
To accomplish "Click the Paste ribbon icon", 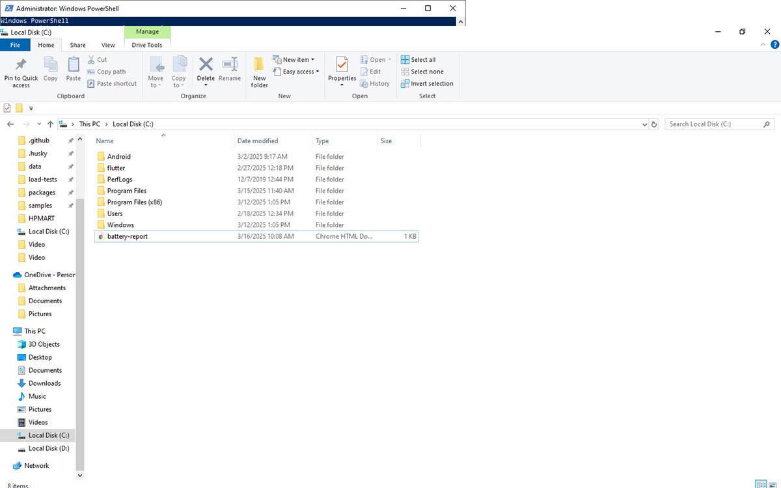I will (x=74, y=64).
